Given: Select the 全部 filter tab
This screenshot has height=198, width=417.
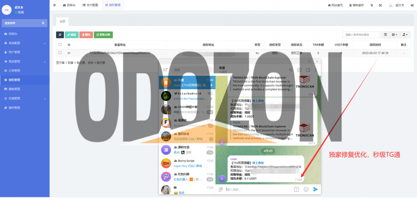Looking at the screenshot, I should click(62, 21).
